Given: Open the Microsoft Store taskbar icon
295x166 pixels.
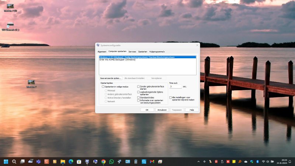Looking at the screenshot, I should tap(79, 162).
